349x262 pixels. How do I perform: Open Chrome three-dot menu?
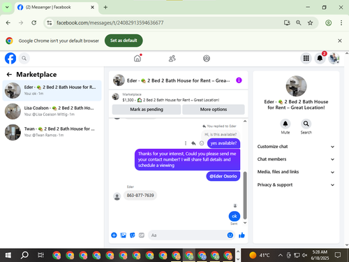(x=341, y=23)
